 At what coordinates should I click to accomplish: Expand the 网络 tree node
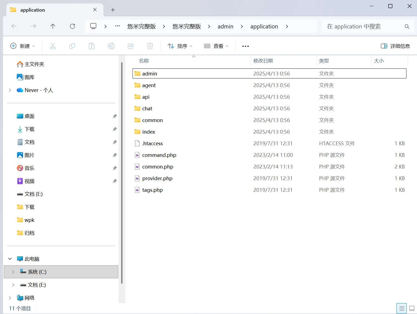point(10,298)
